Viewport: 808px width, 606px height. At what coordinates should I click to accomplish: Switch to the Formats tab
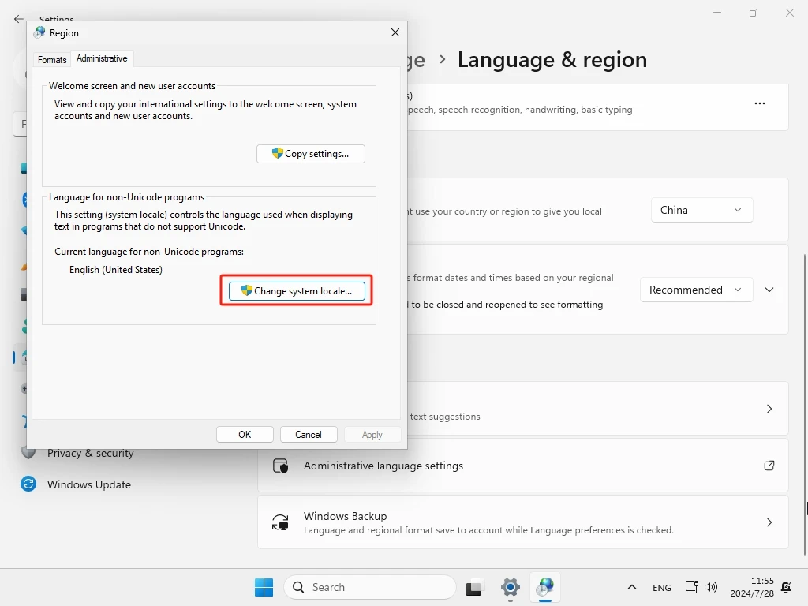coord(52,60)
